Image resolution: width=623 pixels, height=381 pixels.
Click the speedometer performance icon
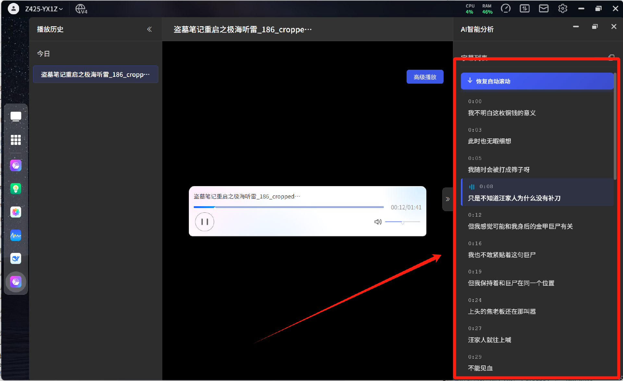click(x=506, y=9)
